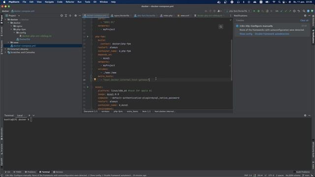This screenshot has height=177, width=315.
Task: Click editor vertical scrollbar
Action: (231, 60)
